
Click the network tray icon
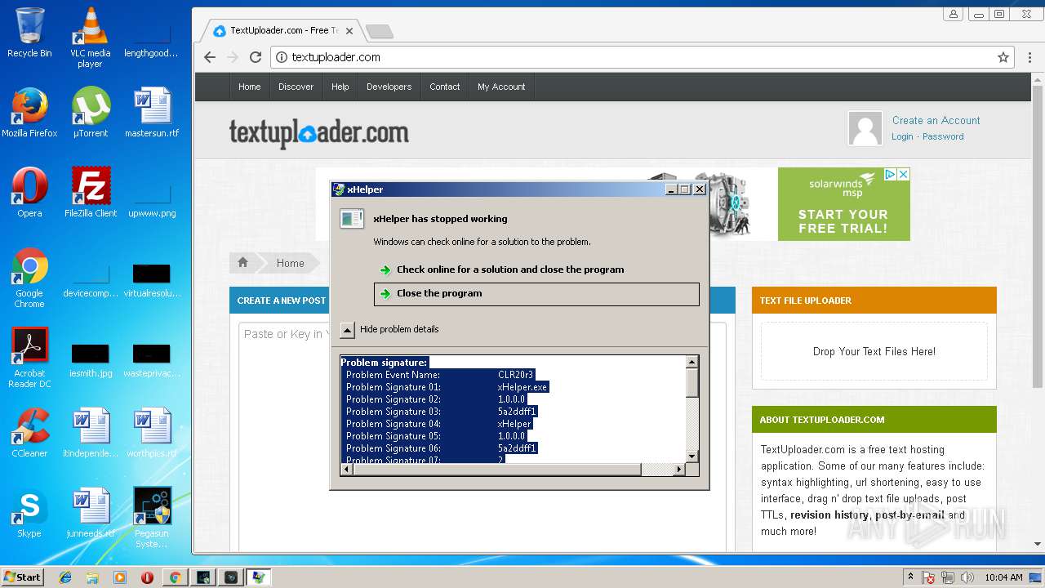tap(948, 577)
